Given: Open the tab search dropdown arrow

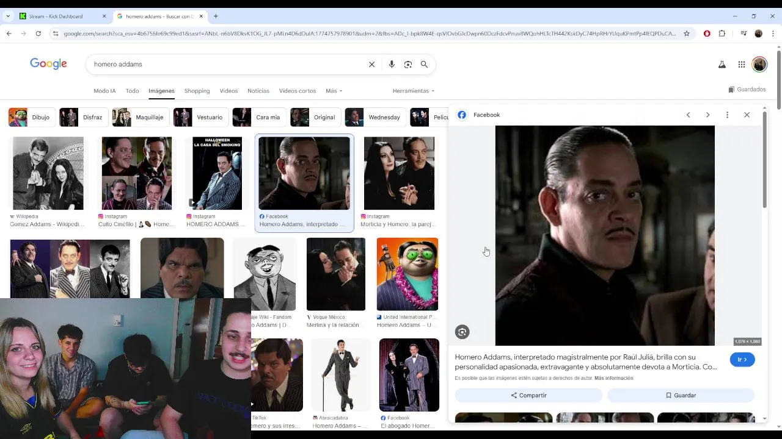Looking at the screenshot, I should (x=7, y=16).
